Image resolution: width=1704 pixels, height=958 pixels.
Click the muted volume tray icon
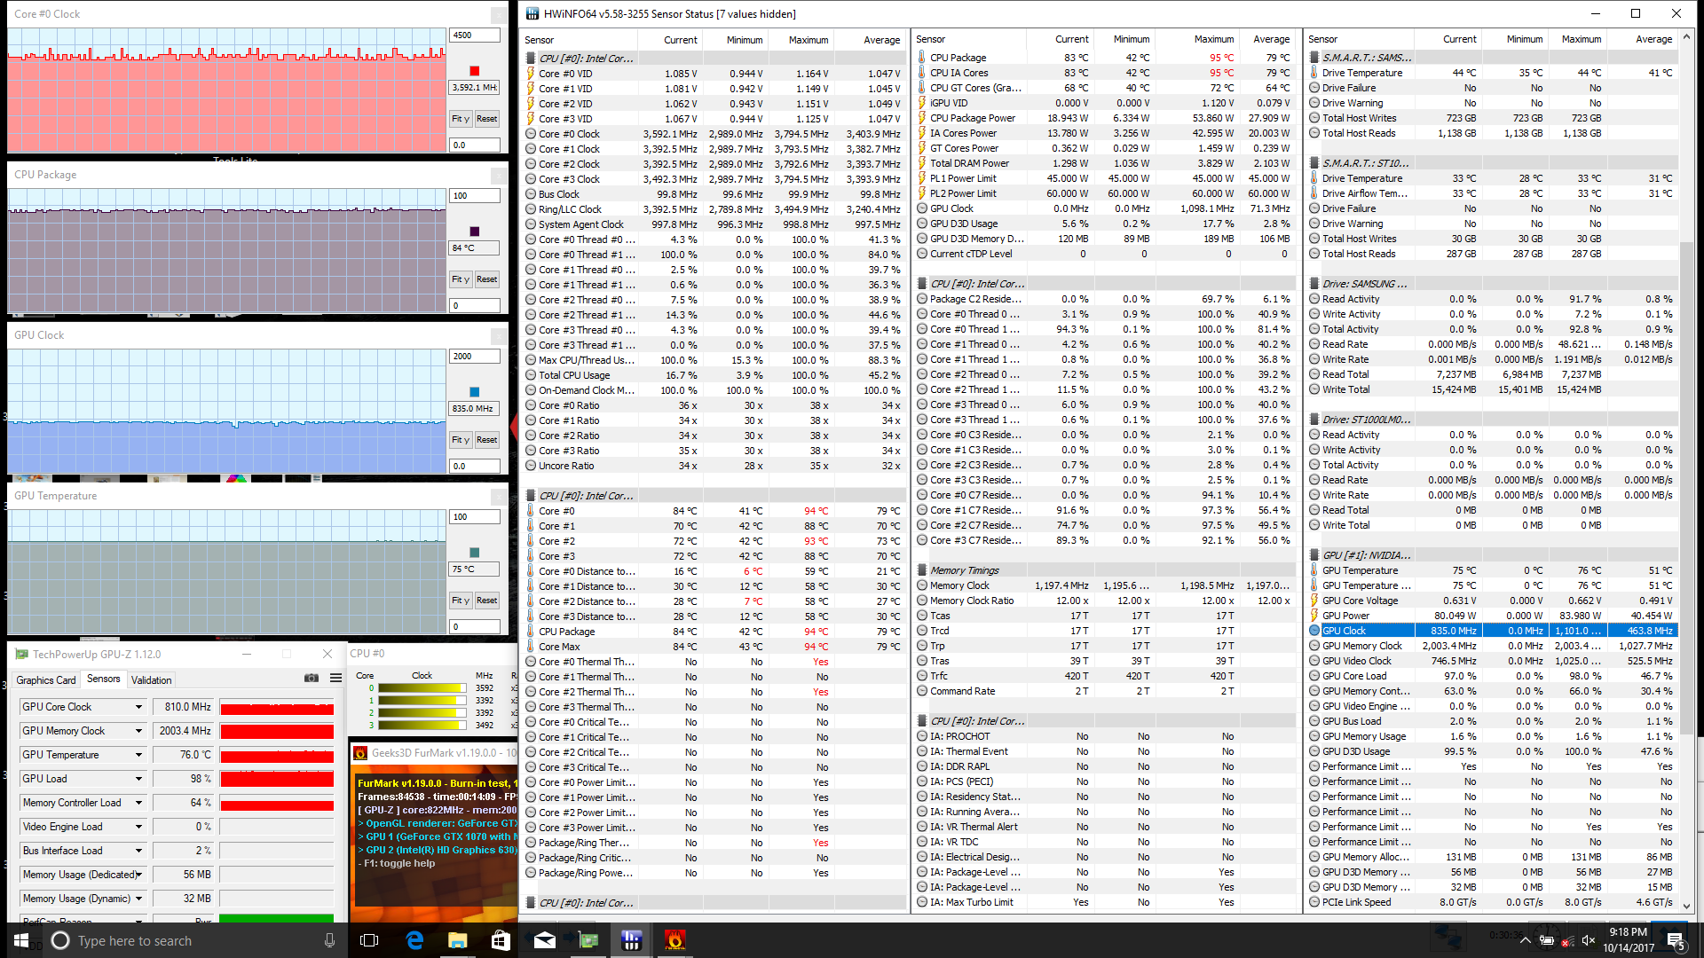(1589, 940)
